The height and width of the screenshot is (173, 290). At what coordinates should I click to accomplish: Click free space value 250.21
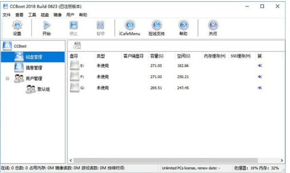click(x=183, y=77)
